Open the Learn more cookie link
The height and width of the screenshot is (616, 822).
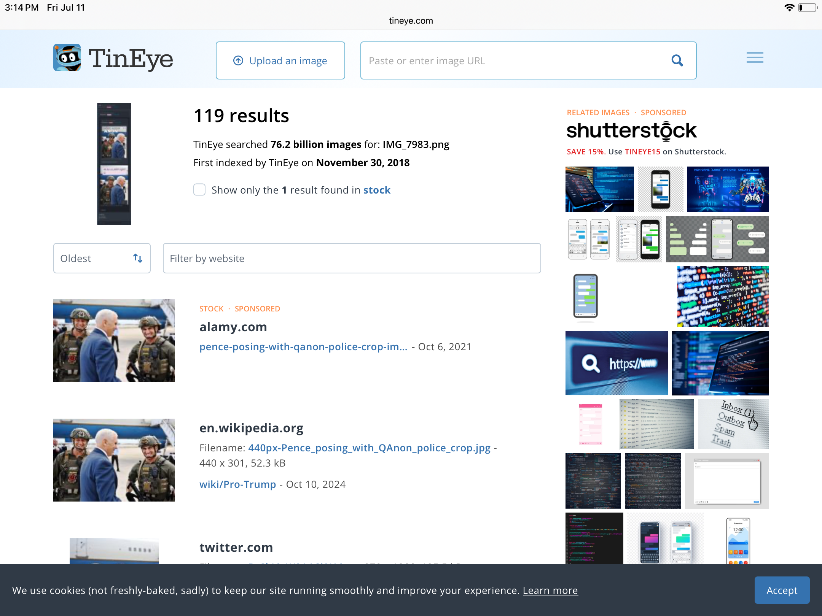coord(550,590)
